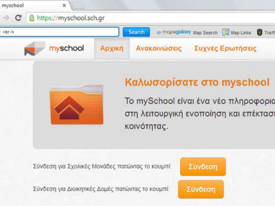Close the myschool browser tab
This screenshot has height=206, width=275.
(64, 5)
